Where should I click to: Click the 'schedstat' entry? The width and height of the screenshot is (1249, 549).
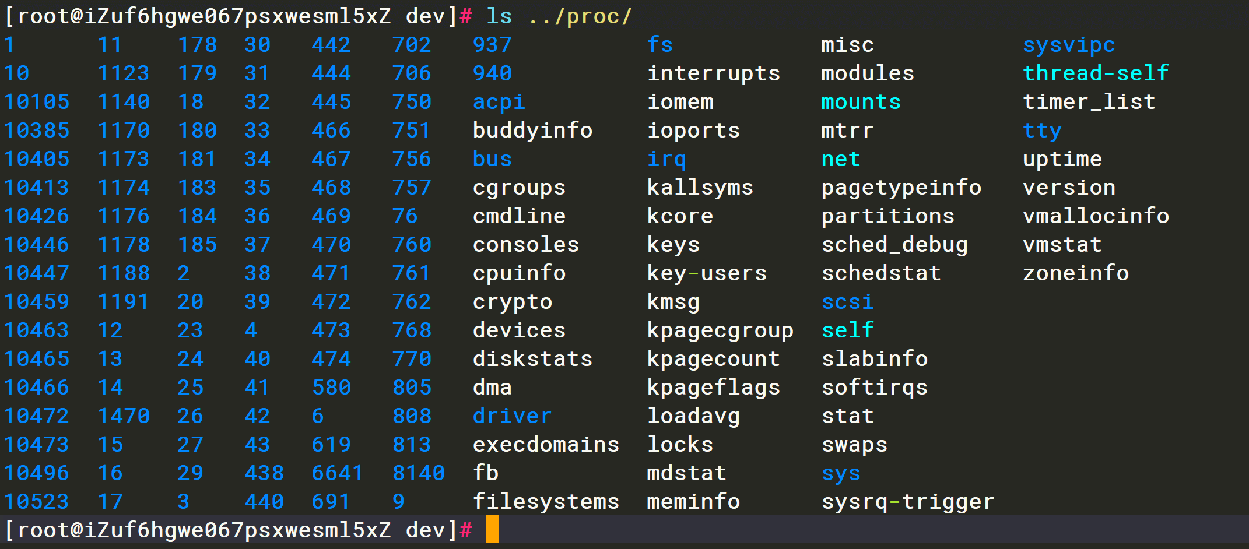click(x=882, y=273)
